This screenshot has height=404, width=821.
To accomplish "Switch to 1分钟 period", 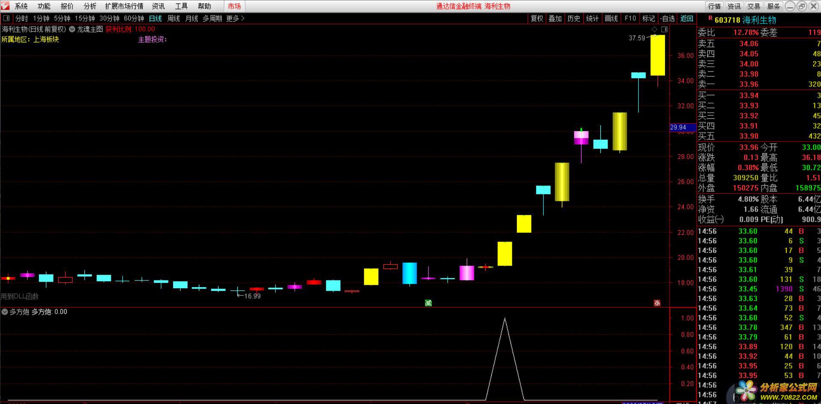I will [x=41, y=18].
